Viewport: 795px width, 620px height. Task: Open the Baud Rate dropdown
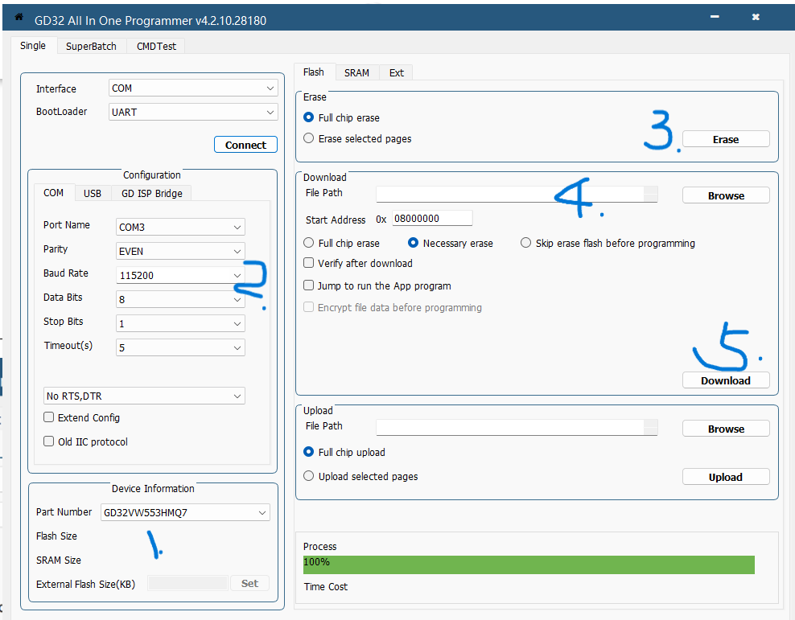tap(180, 275)
